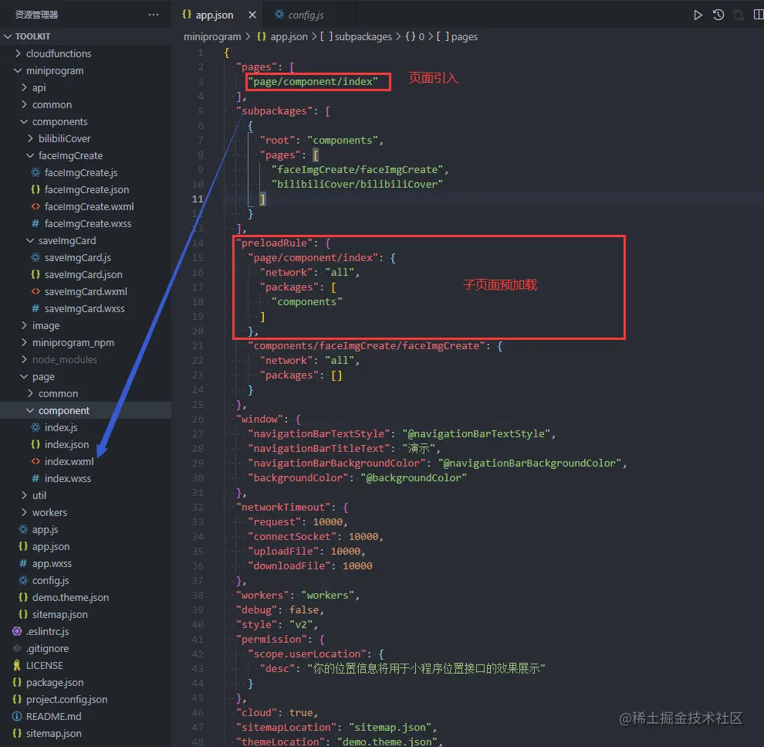
Task: Open the explorer more actions ellipsis
Action: point(154,15)
